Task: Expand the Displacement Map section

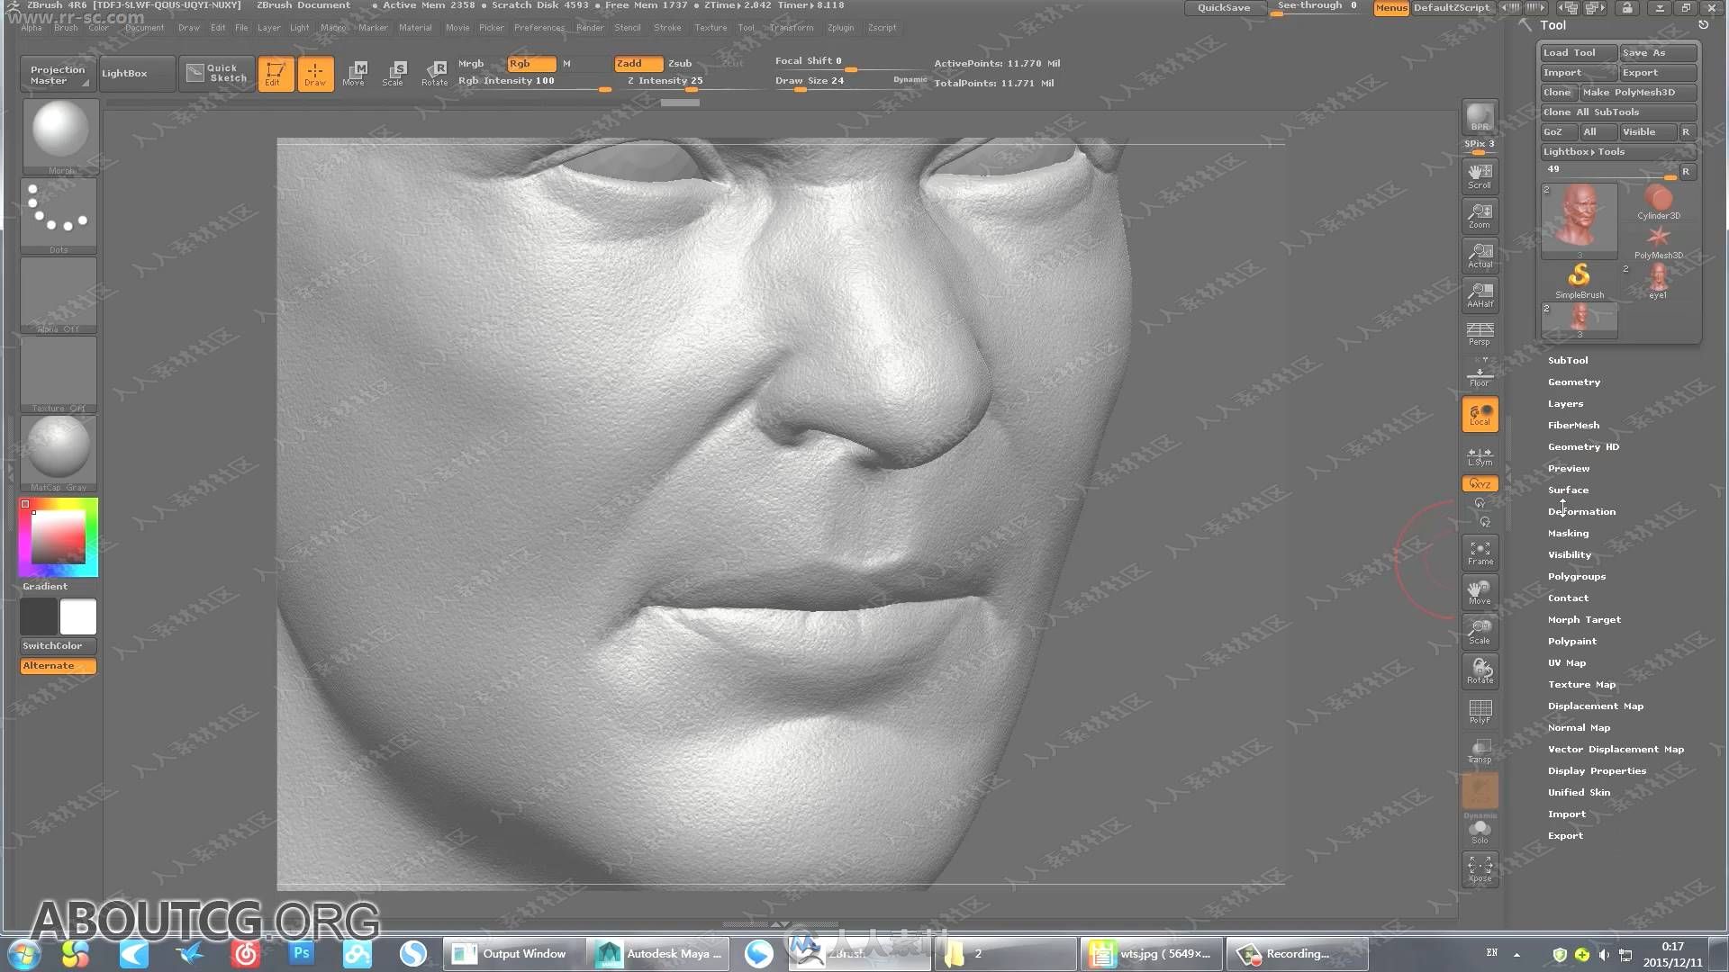Action: coord(1596,705)
